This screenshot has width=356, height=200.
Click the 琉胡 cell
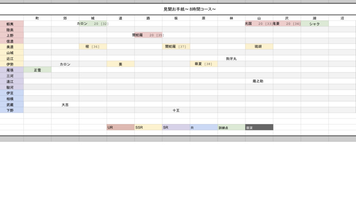pos(259,46)
